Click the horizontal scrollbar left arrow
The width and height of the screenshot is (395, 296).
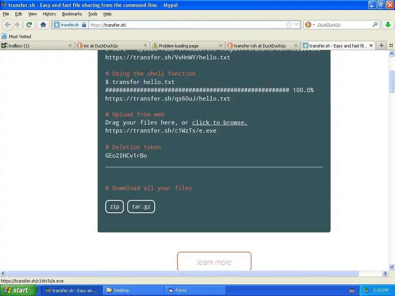3,274
